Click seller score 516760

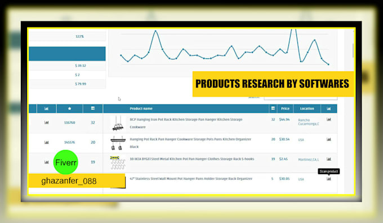coord(70,122)
